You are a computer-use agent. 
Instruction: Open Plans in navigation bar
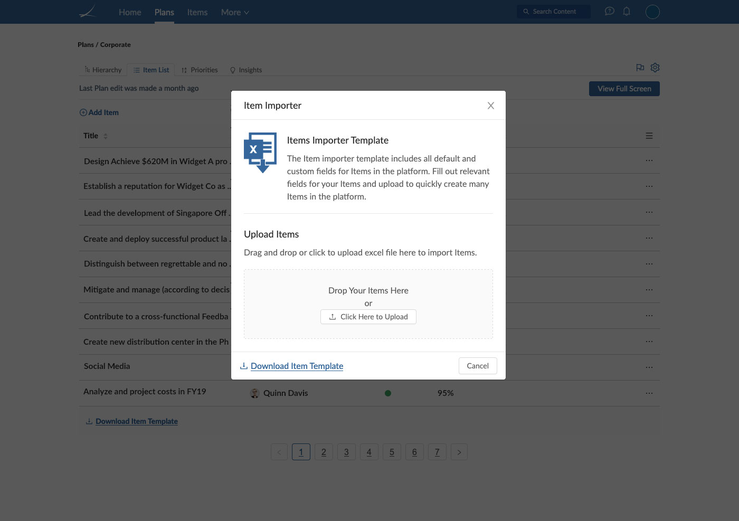pos(164,12)
